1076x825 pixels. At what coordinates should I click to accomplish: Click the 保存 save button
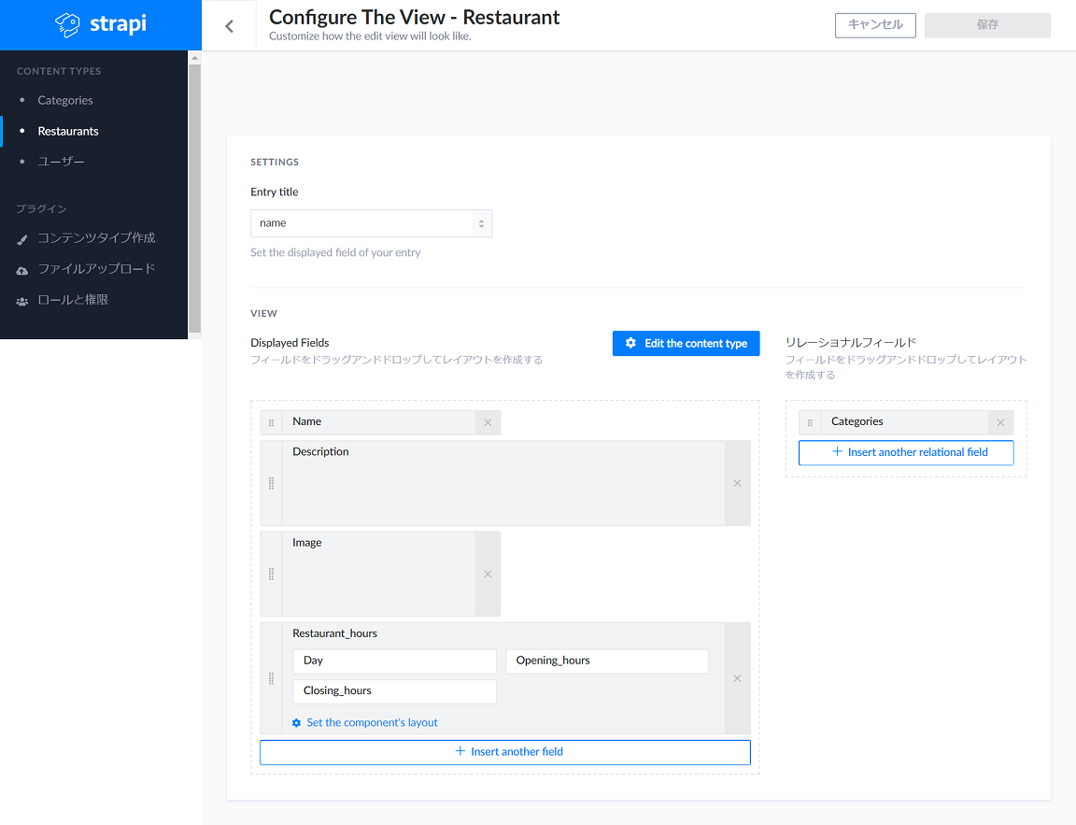[987, 25]
